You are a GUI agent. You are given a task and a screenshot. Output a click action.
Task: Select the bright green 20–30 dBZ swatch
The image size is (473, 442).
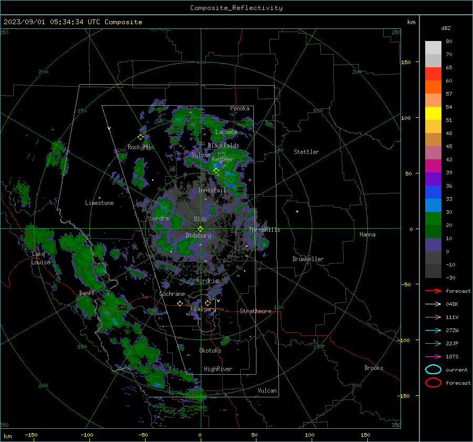point(433,219)
